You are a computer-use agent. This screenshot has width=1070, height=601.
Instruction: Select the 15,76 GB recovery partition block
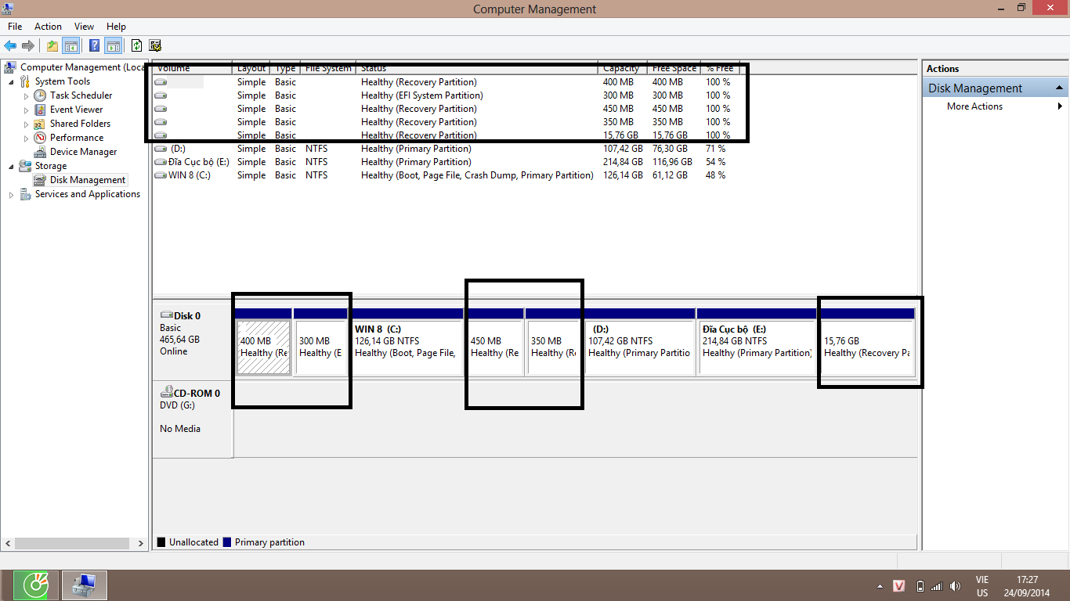[x=867, y=341]
